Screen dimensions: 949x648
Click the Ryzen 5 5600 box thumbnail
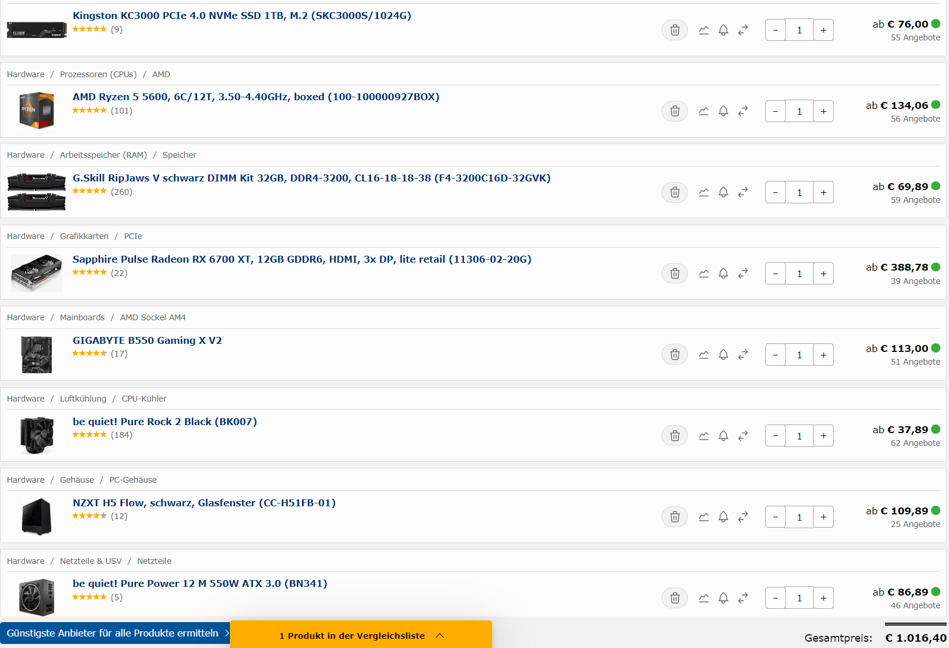click(36, 110)
